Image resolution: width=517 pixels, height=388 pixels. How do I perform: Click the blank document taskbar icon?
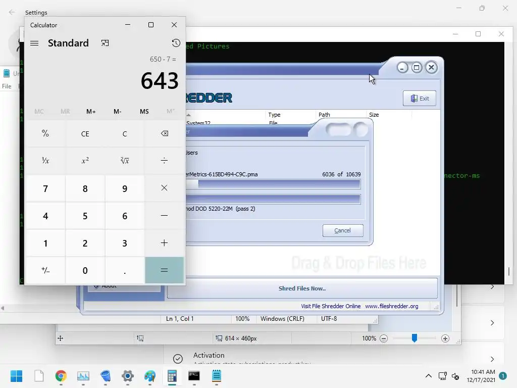[39, 376]
